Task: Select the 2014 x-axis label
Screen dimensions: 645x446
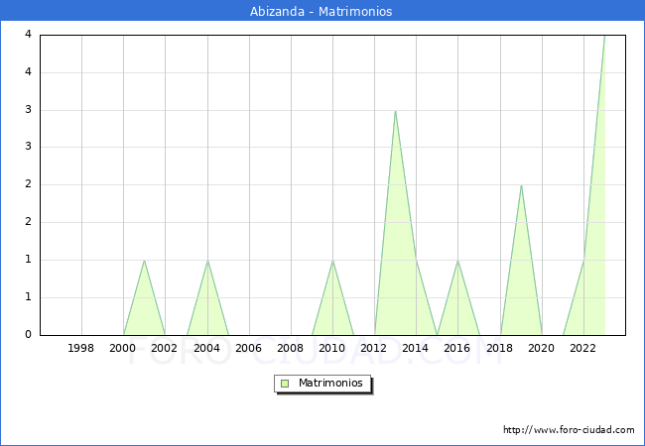Action: pyautogui.click(x=416, y=348)
